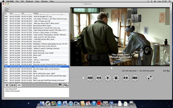Fast rewind with the triple-arrow button

[90, 78]
